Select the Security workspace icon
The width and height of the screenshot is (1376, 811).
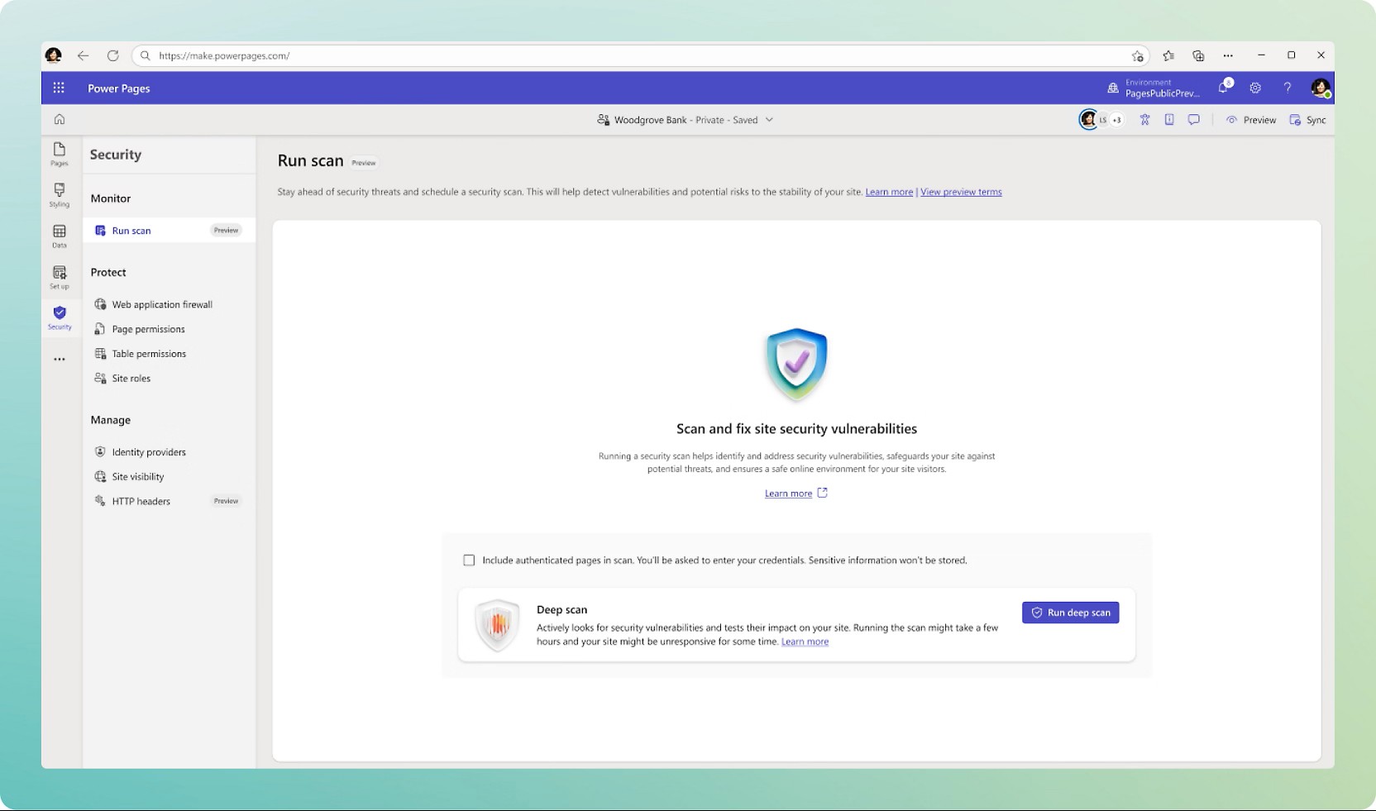pyautogui.click(x=59, y=317)
